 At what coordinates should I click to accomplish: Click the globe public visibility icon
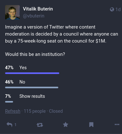pos(112,10)
